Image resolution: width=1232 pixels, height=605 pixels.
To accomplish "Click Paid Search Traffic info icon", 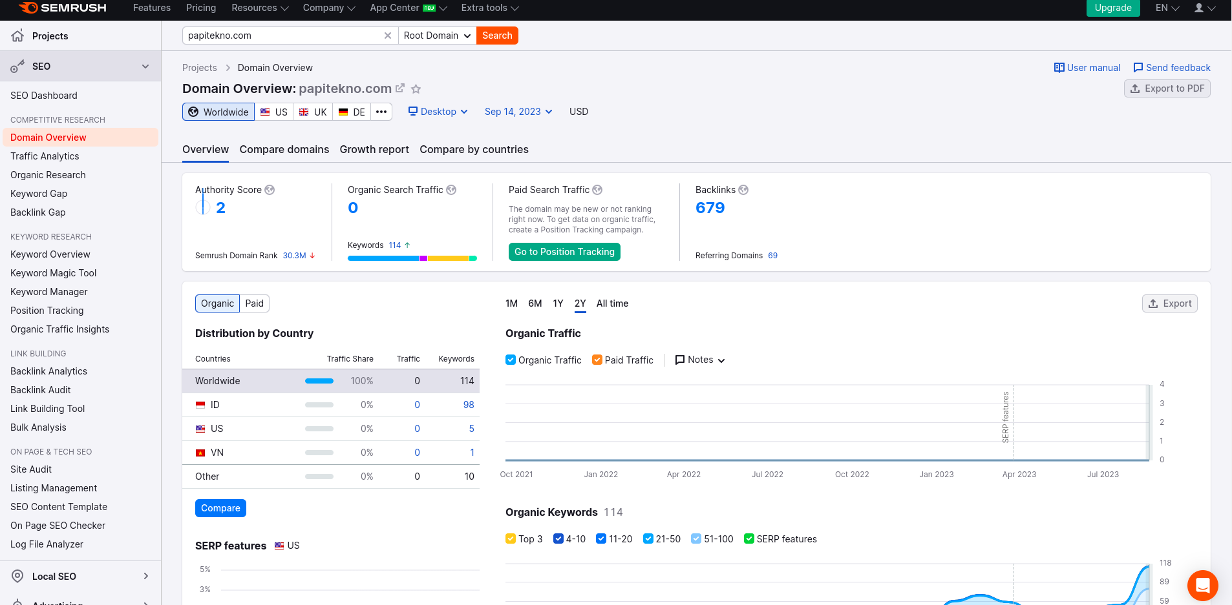I will [597, 190].
